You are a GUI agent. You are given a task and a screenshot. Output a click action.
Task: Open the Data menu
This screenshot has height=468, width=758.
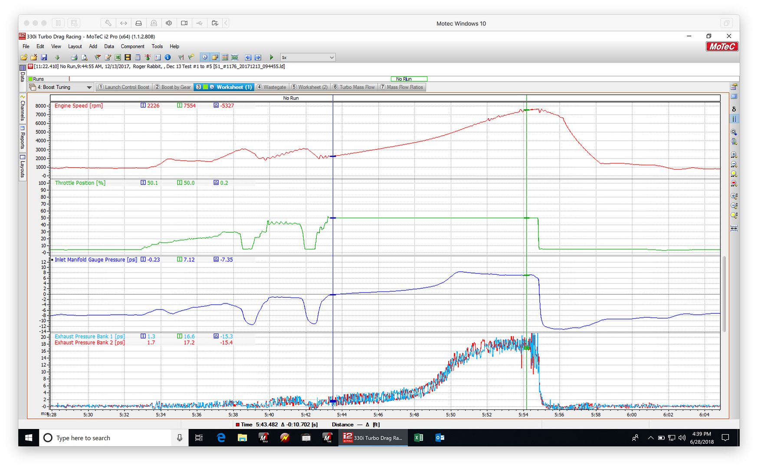109,46
